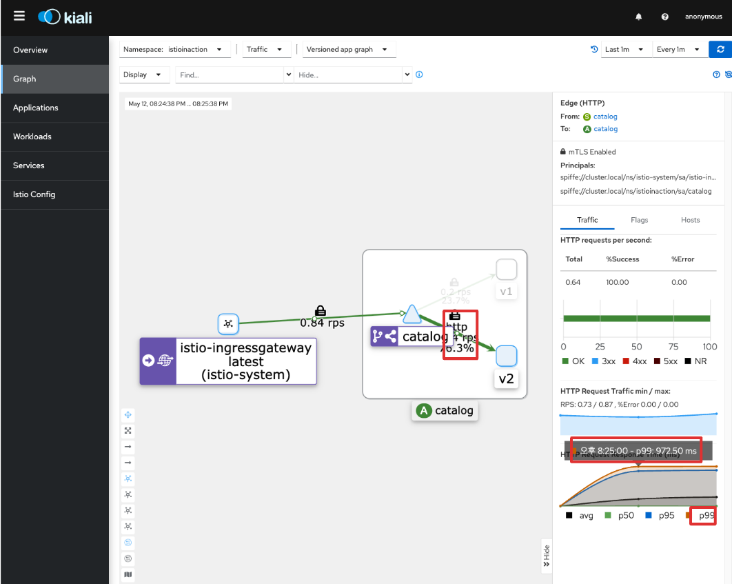Open Istio Config page

tap(55, 194)
